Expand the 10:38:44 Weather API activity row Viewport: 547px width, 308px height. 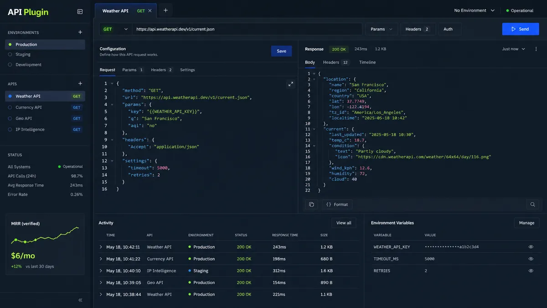101,294
